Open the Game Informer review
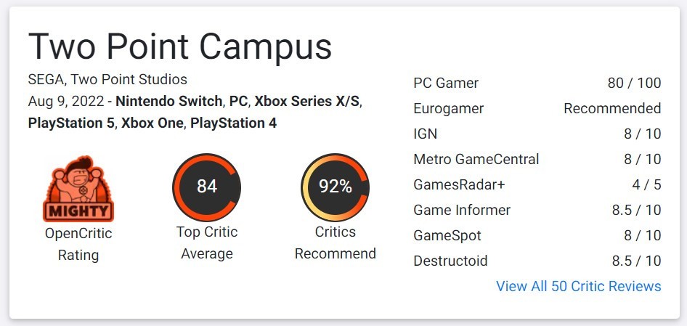687x326 pixels. [537, 210]
